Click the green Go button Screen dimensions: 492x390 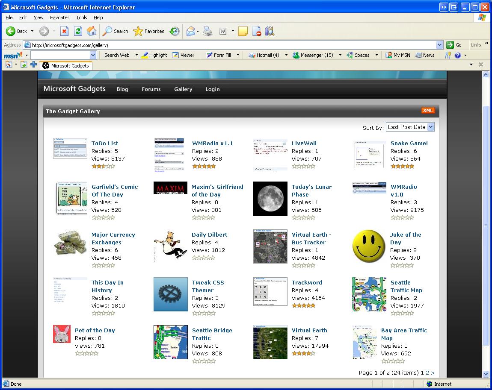(454, 45)
